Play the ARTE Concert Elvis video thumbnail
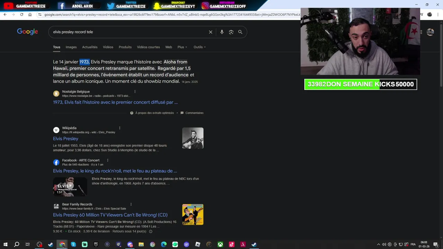This screenshot has height=249, width=443. click(x=70, y=187)
